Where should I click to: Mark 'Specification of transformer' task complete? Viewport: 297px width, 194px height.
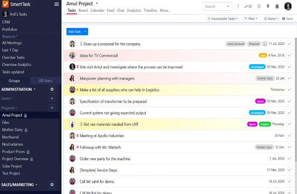click(289, 101)
